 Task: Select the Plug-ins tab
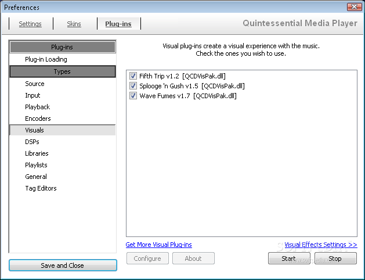coord(118,24)
